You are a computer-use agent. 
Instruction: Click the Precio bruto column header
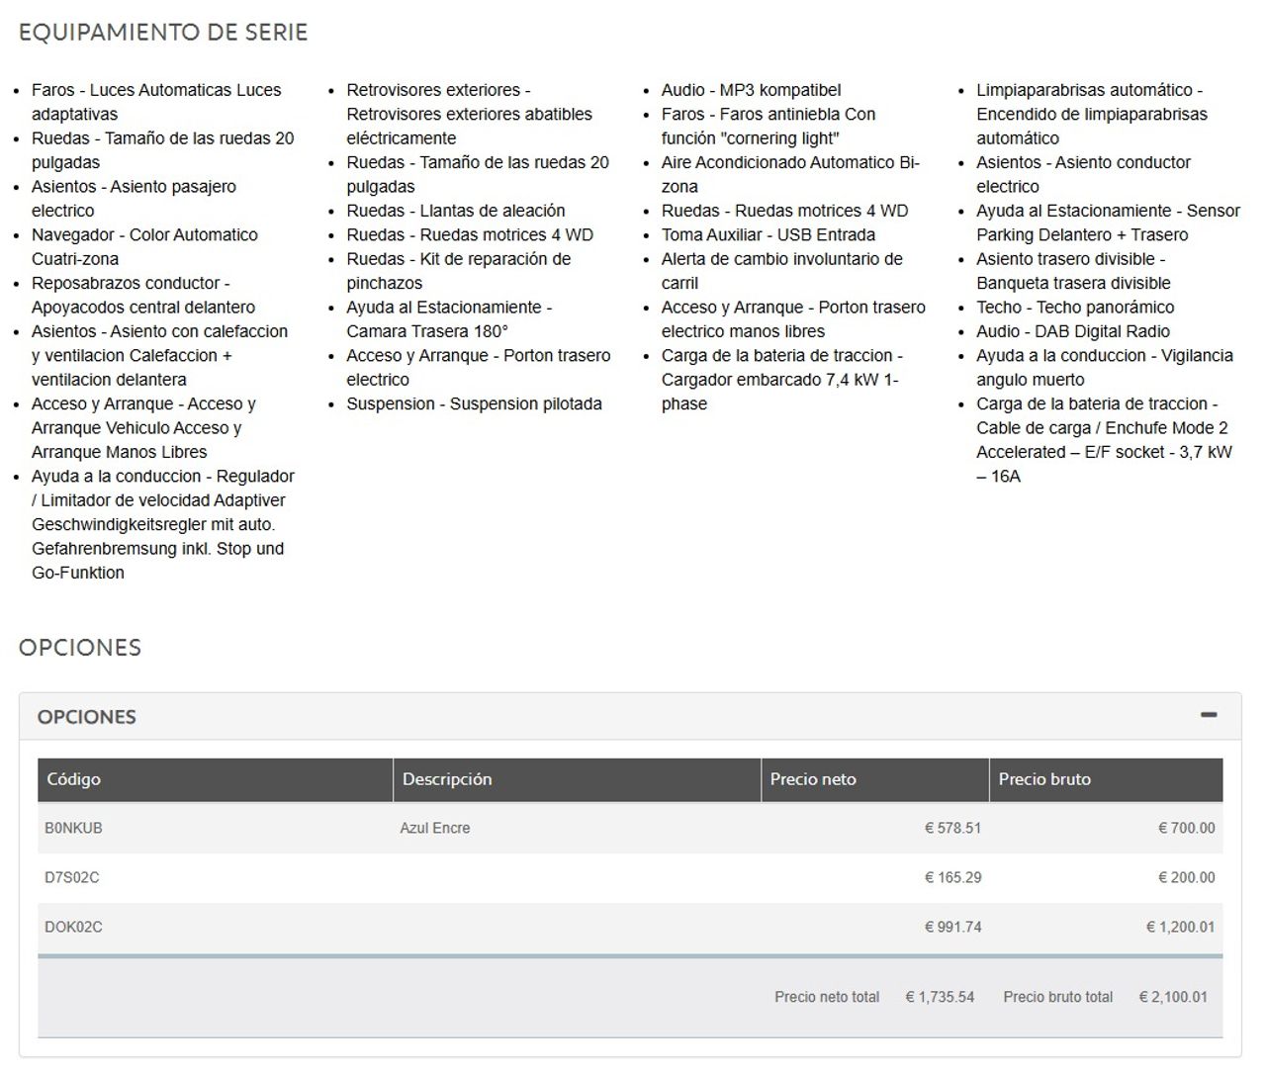[1044, 779]
